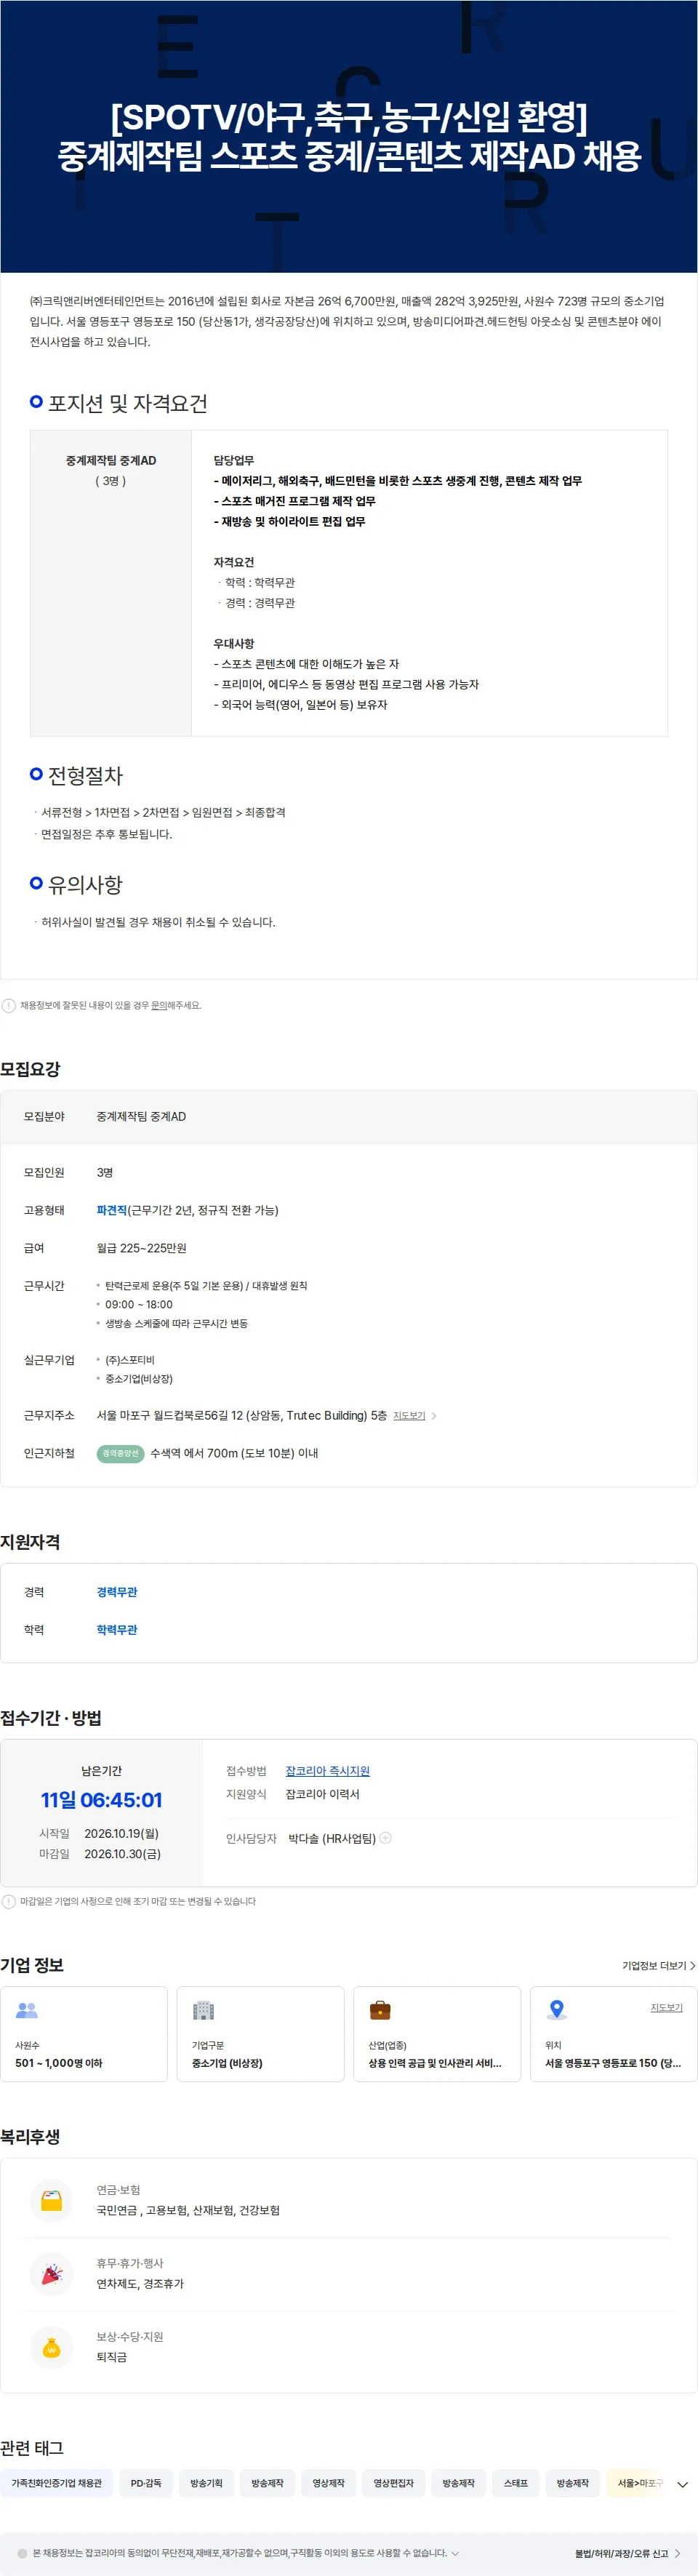Select the 영상편집자 tag
This screenshot has width=698, height=2576.
[x=393, y=2484]
